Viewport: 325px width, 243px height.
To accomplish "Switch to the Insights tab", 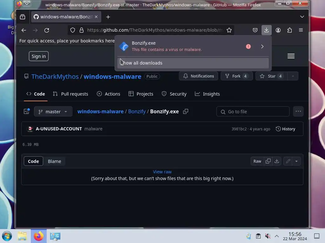I will 207,94.
